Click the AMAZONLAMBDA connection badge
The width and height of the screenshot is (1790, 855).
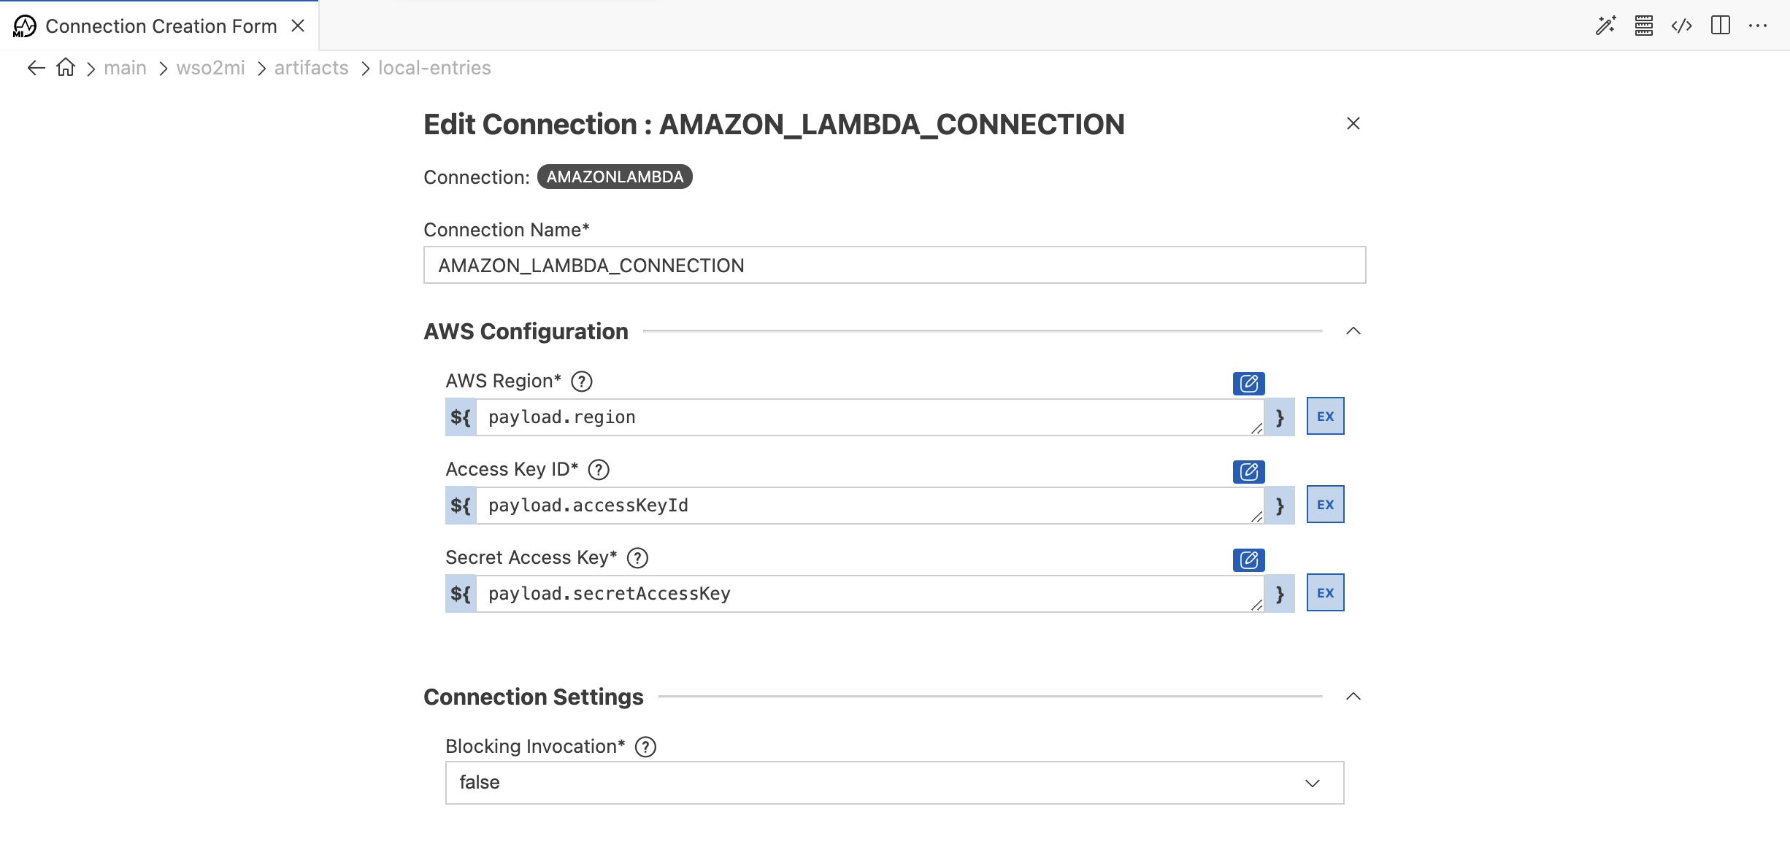pyautogui.click(x=615, y=177)
